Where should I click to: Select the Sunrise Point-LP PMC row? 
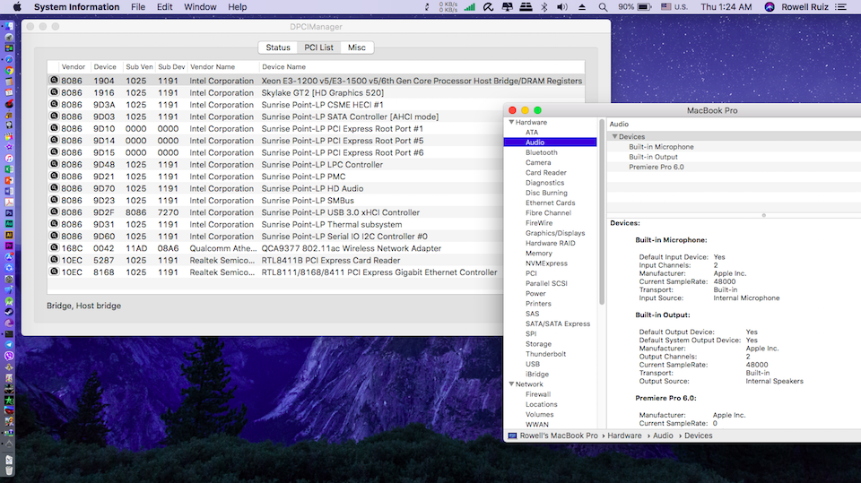click(316, 177)
